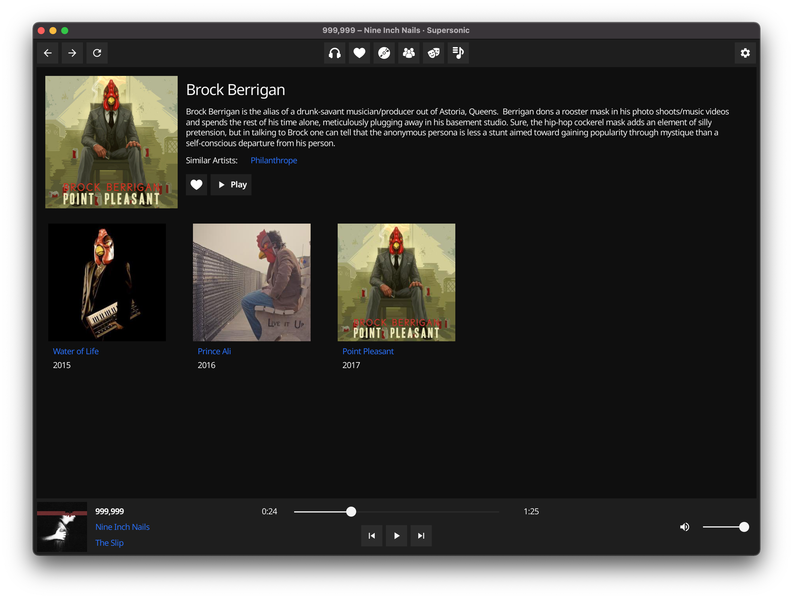This screenshot has height=599, width=793.
Task: Open The Slip album link
Action: pos(109,543)
